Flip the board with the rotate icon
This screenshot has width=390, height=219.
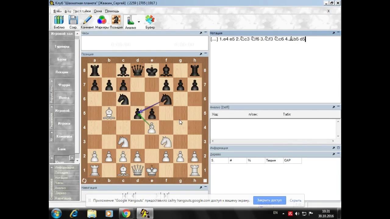tap(84, 181)
